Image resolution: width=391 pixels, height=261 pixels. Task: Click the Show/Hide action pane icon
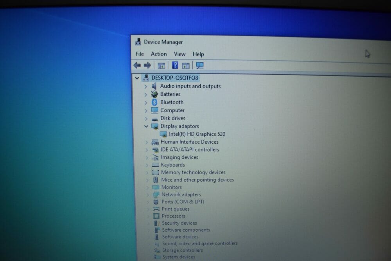[186, 66]
